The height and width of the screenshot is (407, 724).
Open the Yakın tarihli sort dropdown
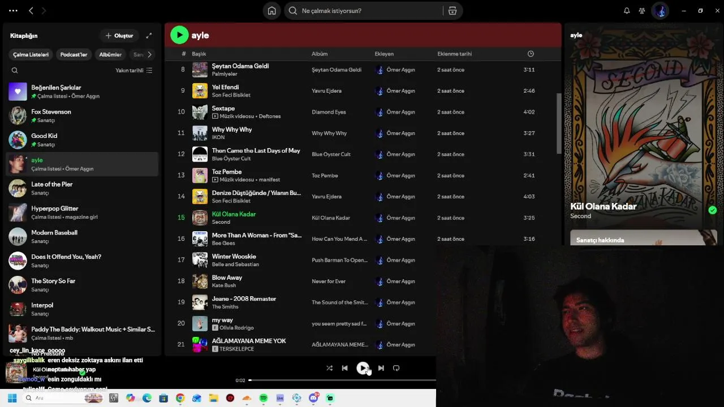tap(134, 71)
